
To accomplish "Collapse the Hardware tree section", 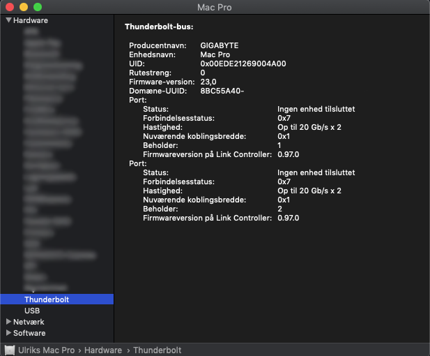I will click(8, 20).
